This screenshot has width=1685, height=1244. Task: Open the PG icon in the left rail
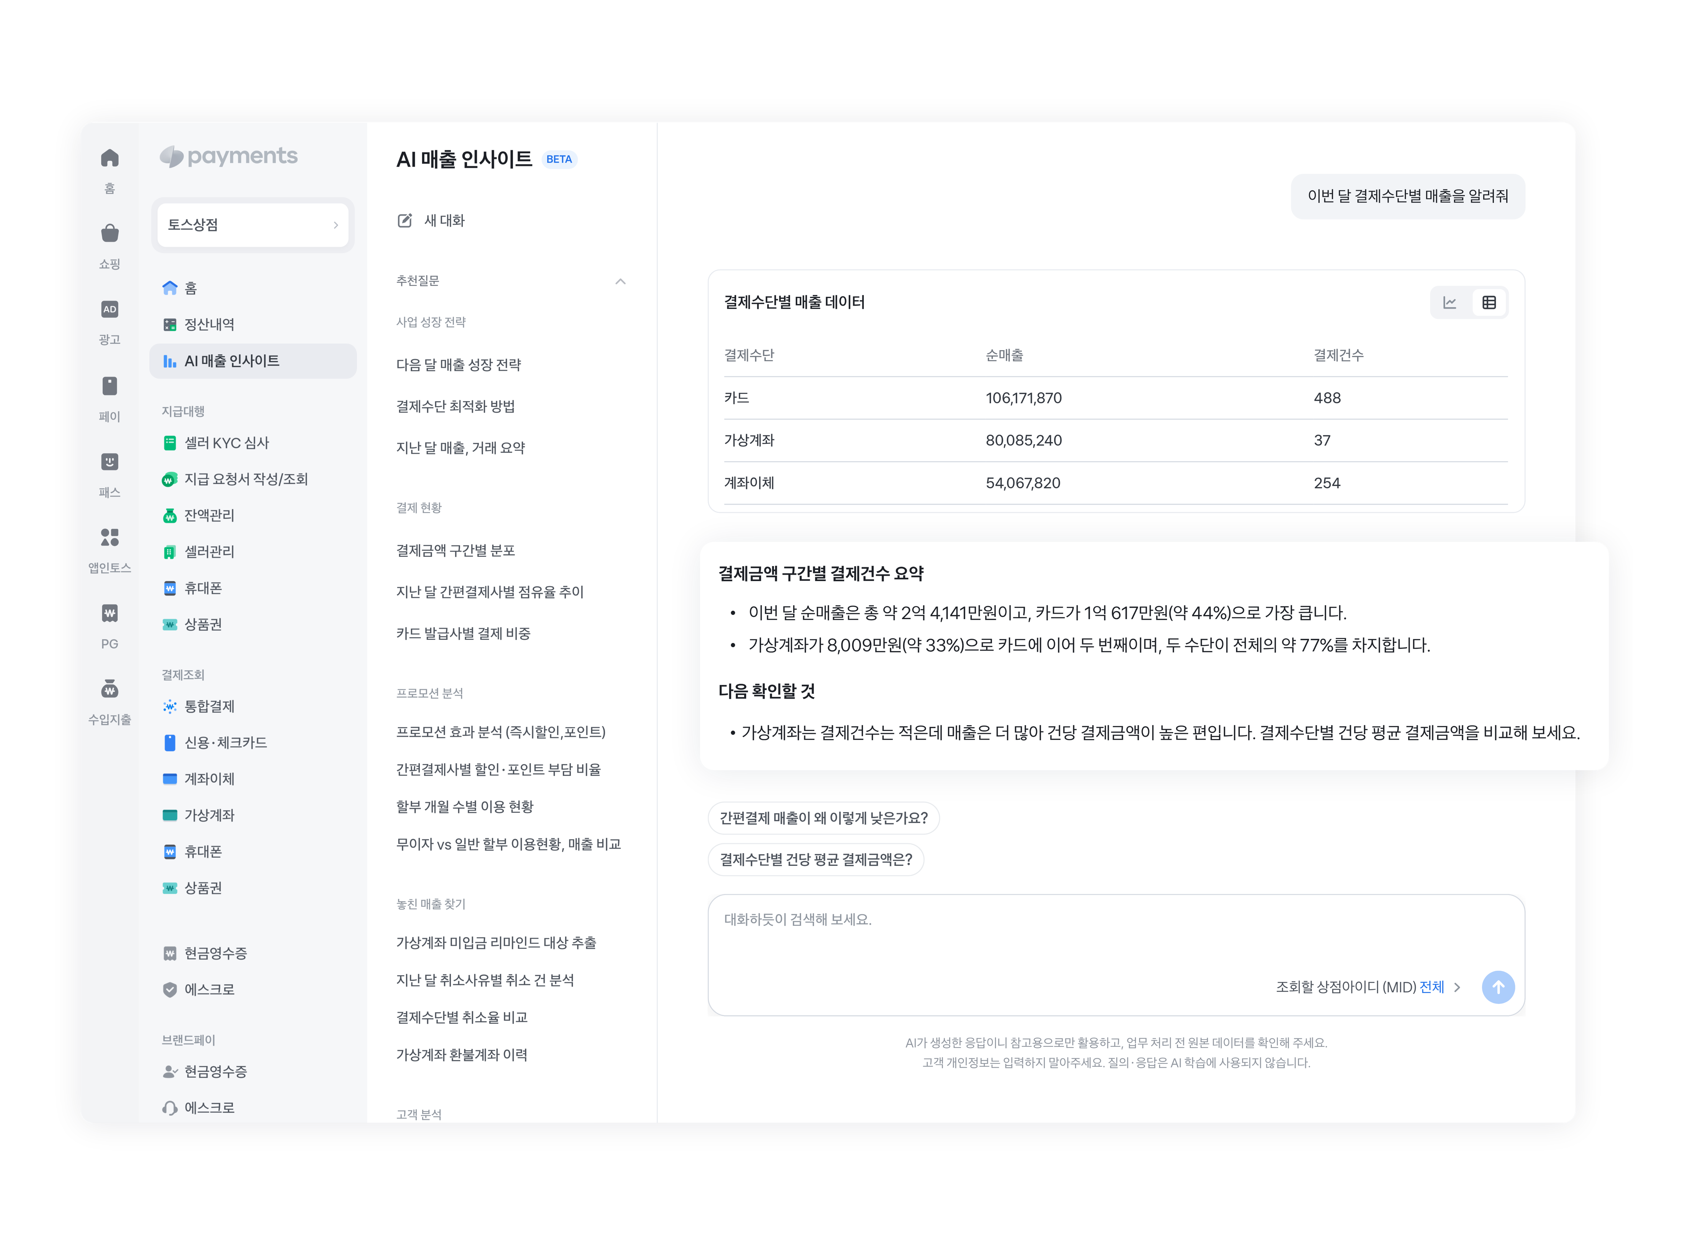tap(110, 613)
